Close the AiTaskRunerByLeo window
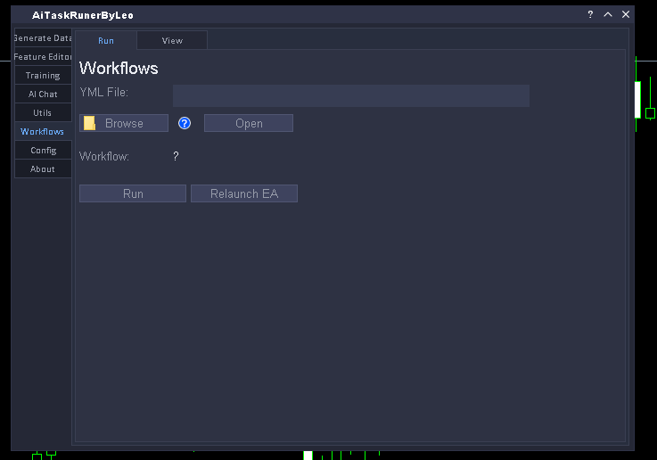The image size is (657, 460). [x=626, y=14]
